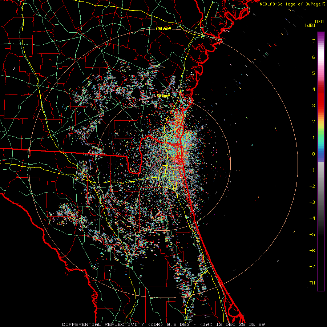Click the -1 dB scale label

pos(312,170)
